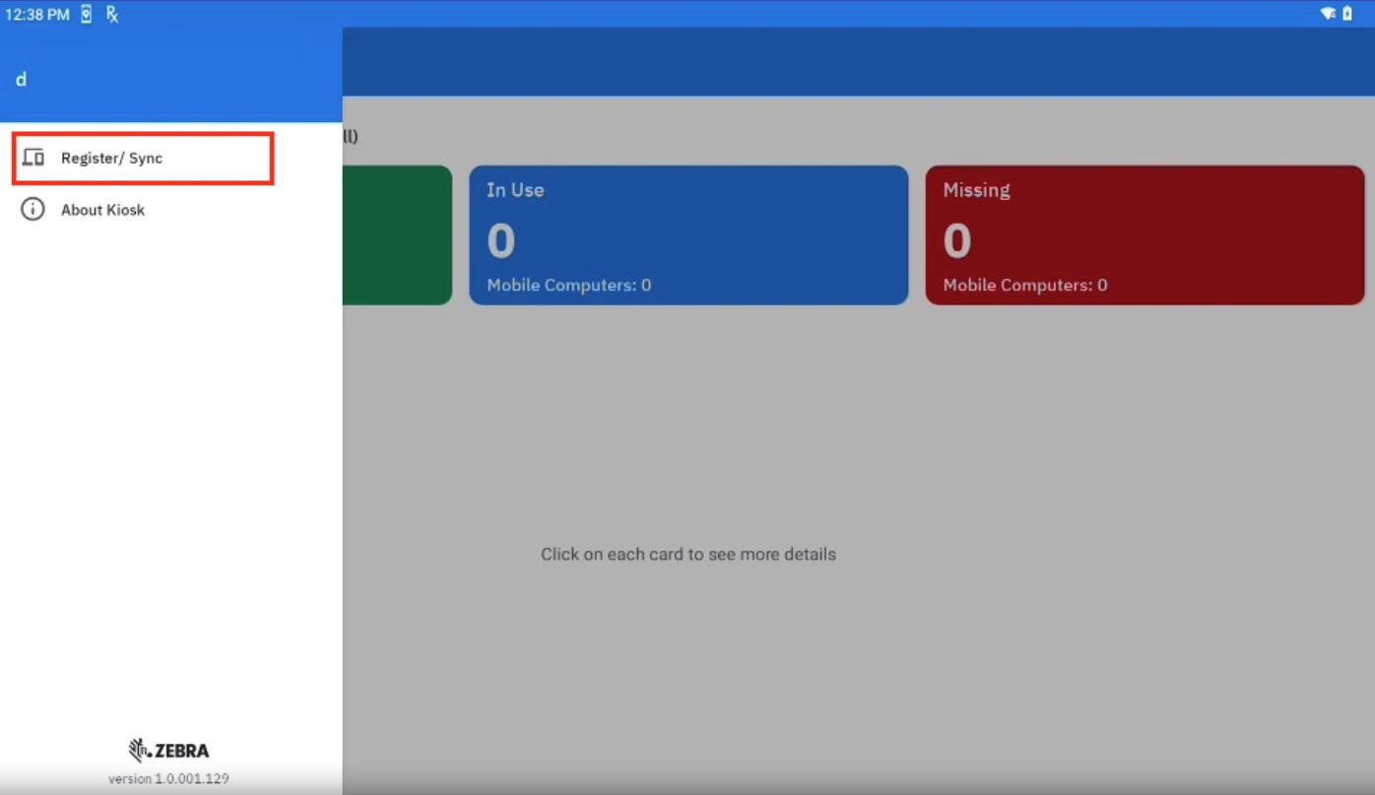Image resolution: width=1375 pixels, height=795 pixels.
Task: Tap the Zebra logo in the drawer footer
Action: tap(168, 751)
